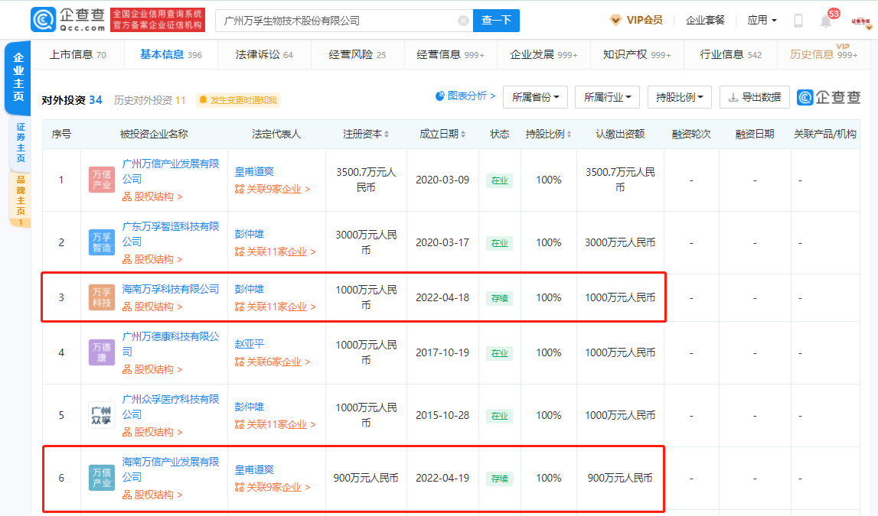Switch to 历史对外投资 11 list
This screenshot has height=516, width=878.
(149, 100)
